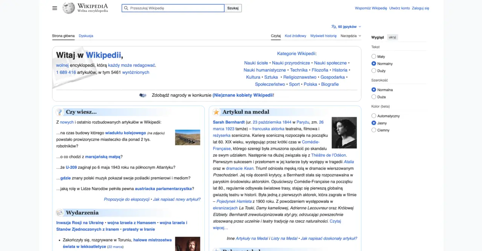Click the globe icon beside Wydarzenia

click(59, 212)
